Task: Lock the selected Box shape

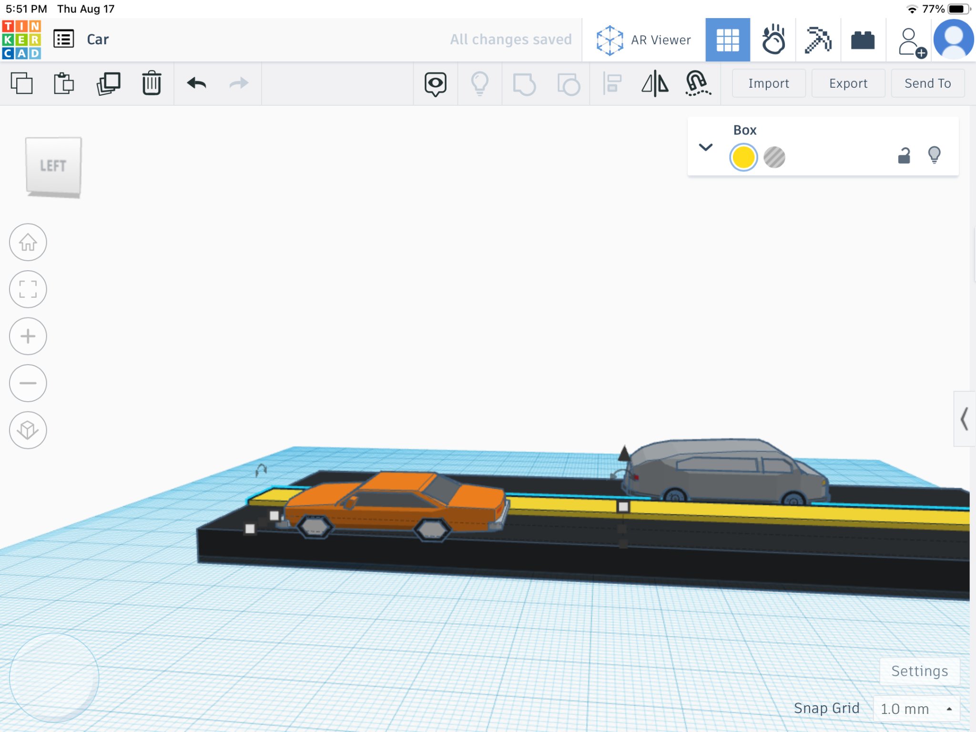Action: (x=904, y=155)
